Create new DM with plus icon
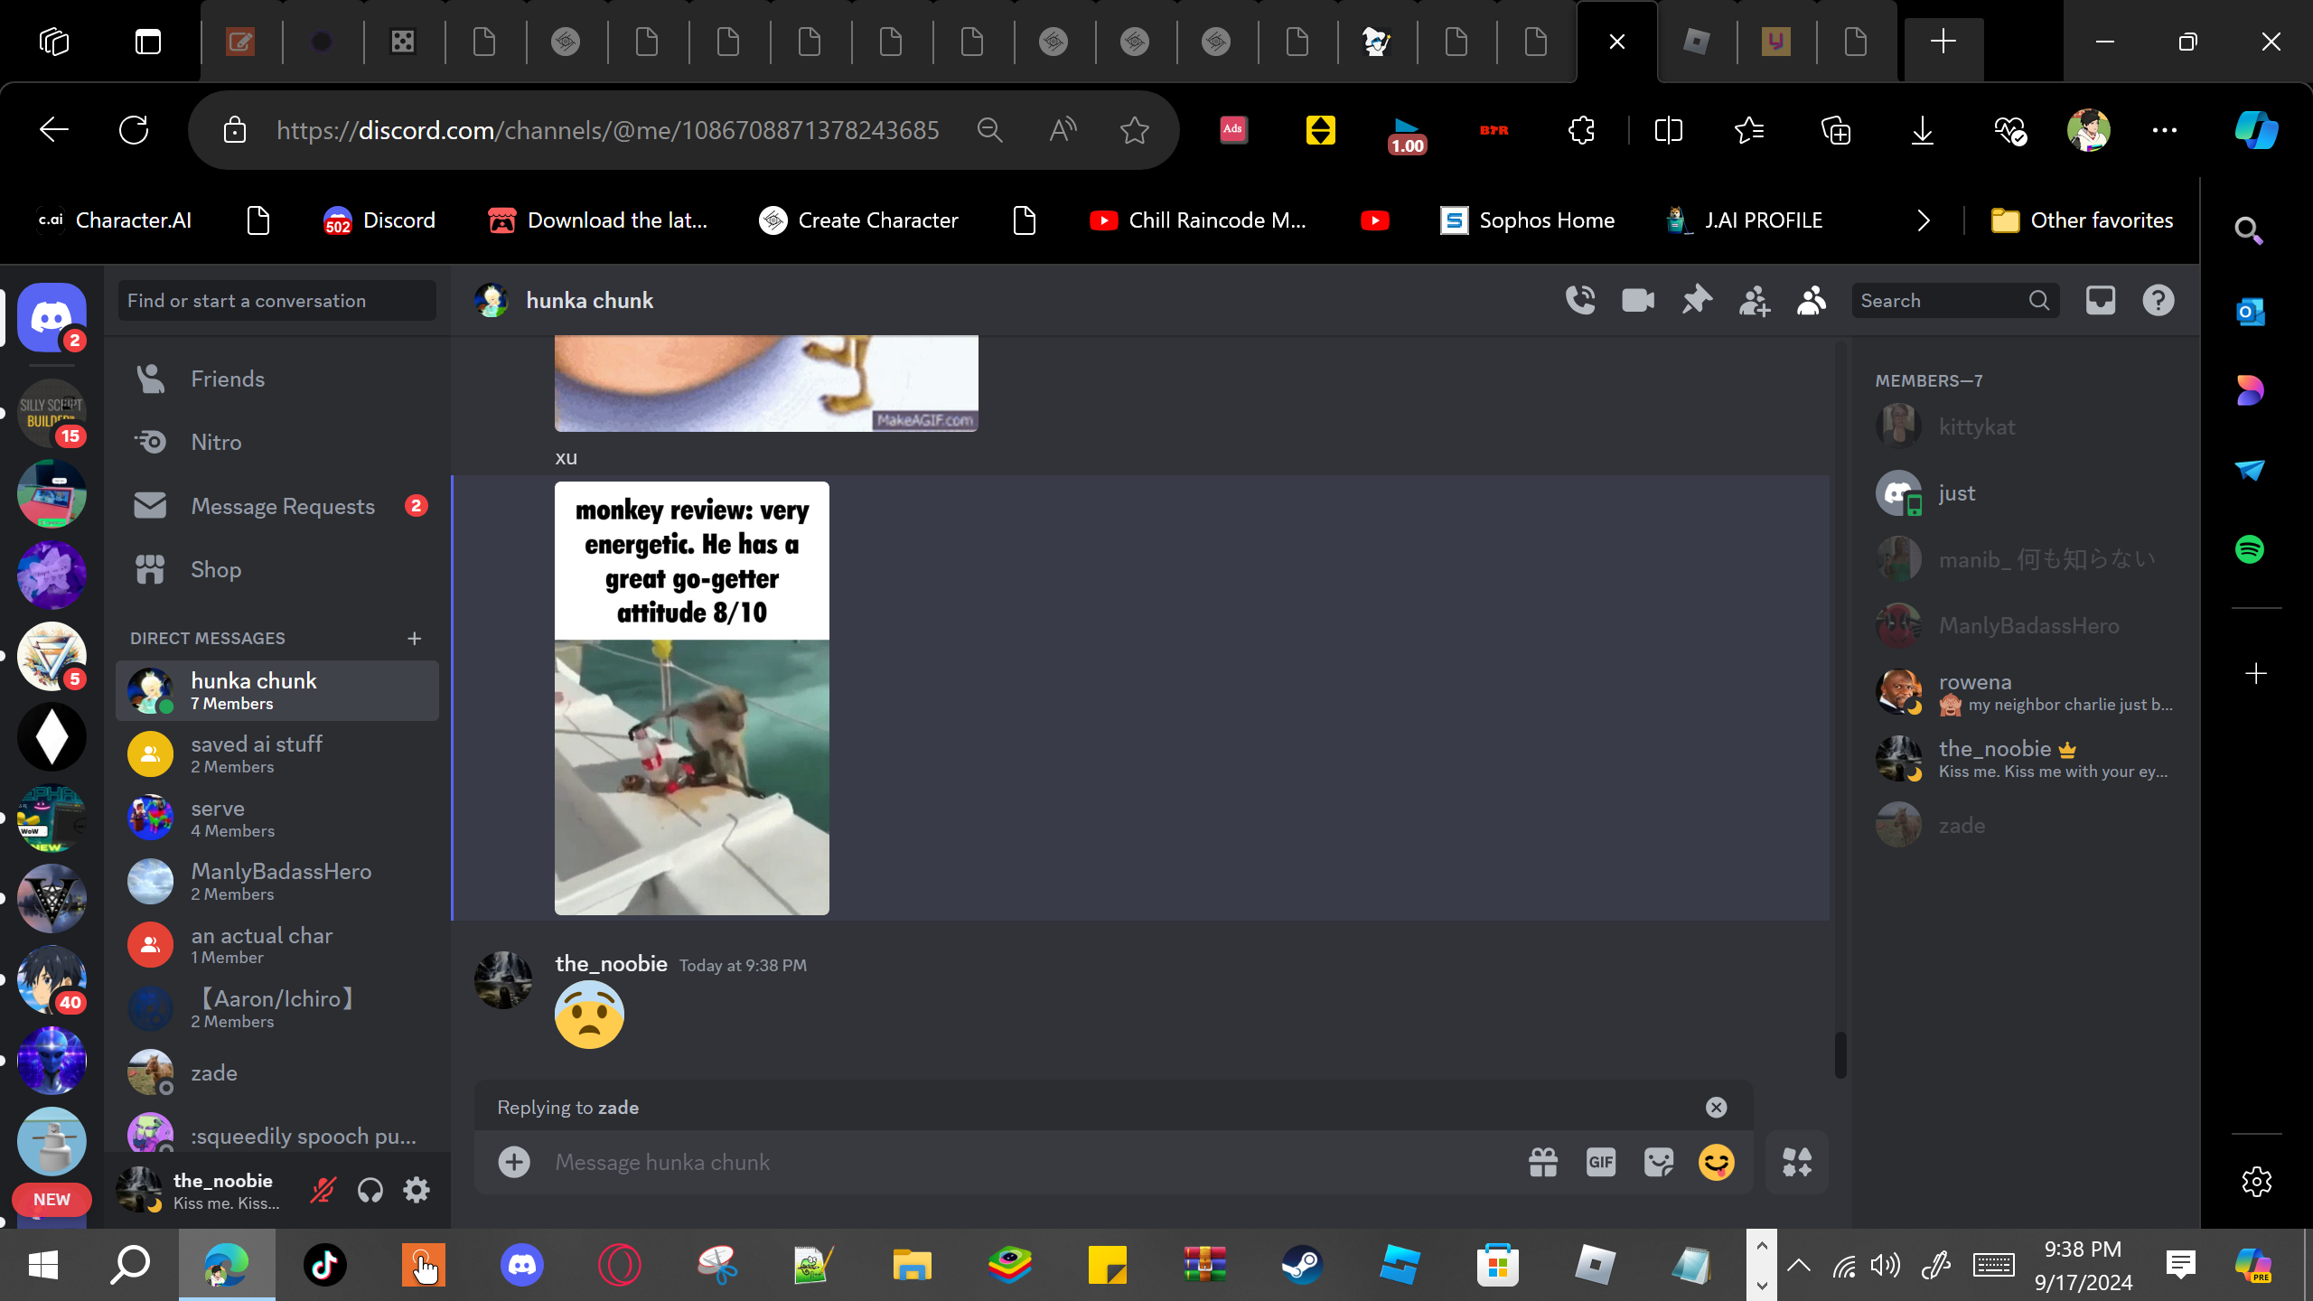Screen dimensions: 2313x1301 click(x=415, y=639)
